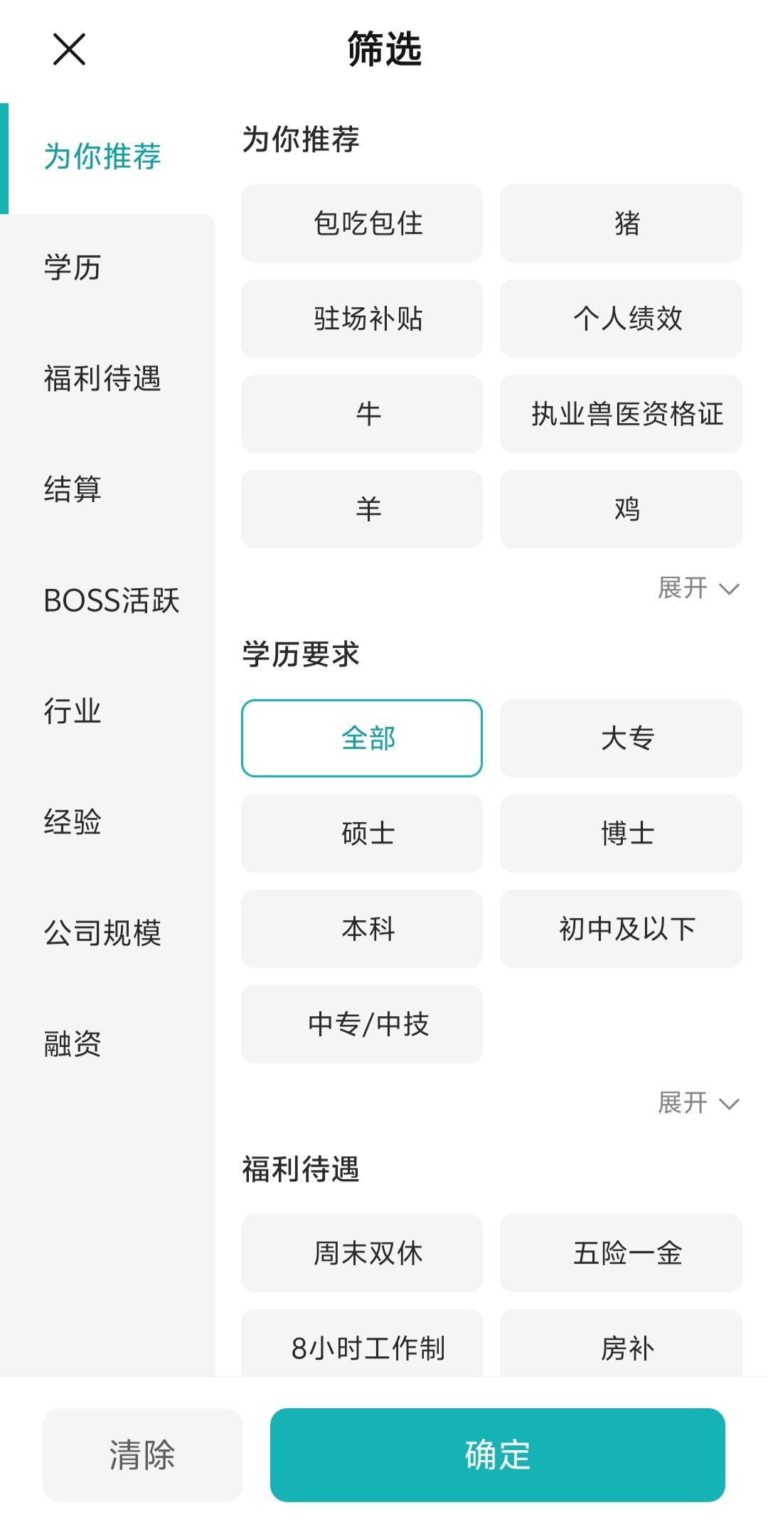Expand the 学历要求 options list
This screenshot has height=1539, width=768.
pyautogui.click(x=698, y=1103)
